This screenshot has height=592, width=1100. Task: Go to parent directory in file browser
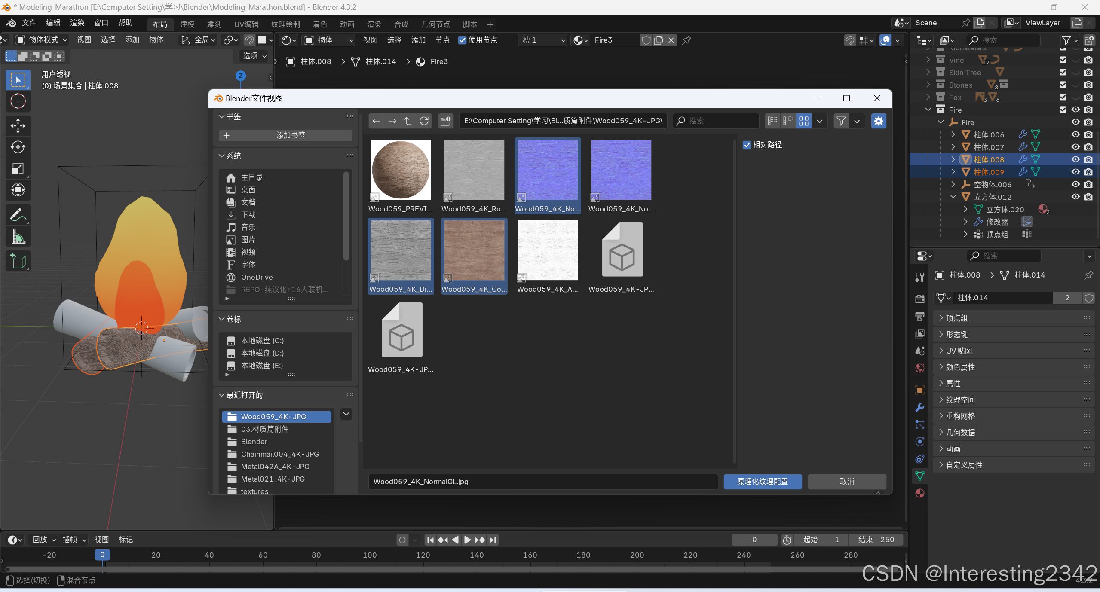coord(408,121)
